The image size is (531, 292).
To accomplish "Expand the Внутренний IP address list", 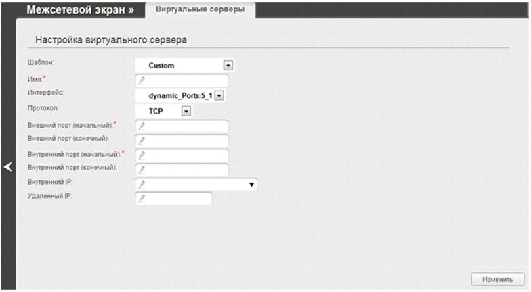I will (x=252, y=184).
